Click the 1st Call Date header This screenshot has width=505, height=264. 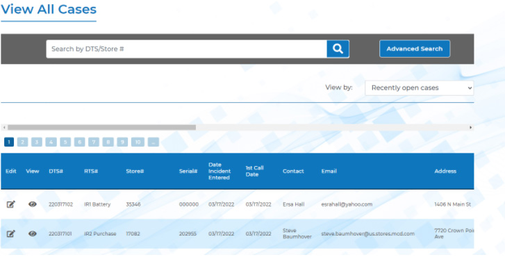point(254,171)
